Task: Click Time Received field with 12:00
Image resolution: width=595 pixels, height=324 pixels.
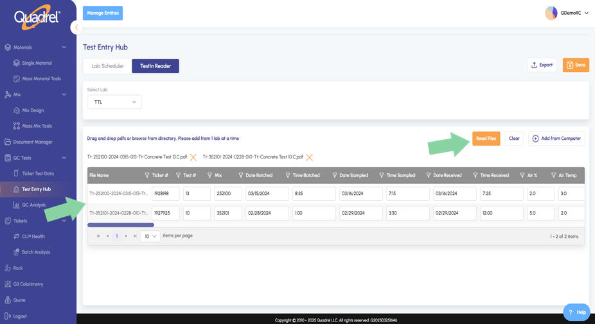Action: (502, 213)
